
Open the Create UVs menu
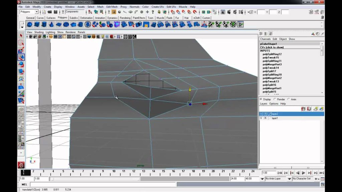tap(158, 7)
